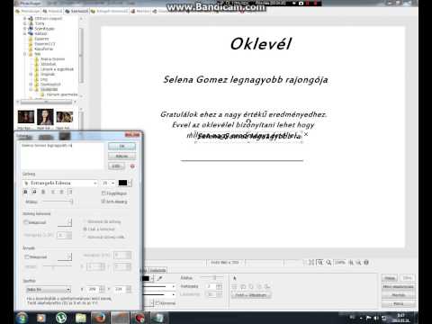Click the Y stepper in position fields
This screenshot has width=432, height=324.
[x=129, y=289]
